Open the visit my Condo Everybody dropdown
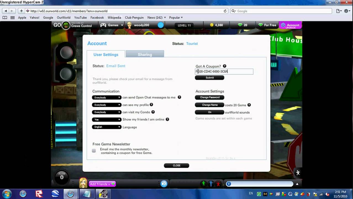Screen dimensions: 353x199 coord(107,112)
